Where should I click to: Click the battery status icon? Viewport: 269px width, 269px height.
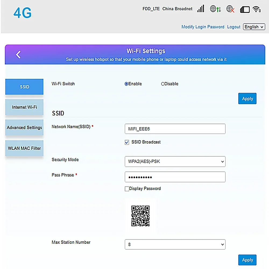point(245,9)
